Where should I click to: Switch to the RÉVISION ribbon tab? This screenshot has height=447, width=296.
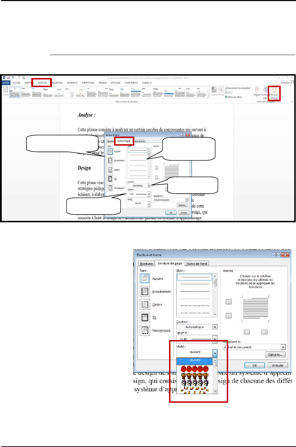[x=103, y=83]
